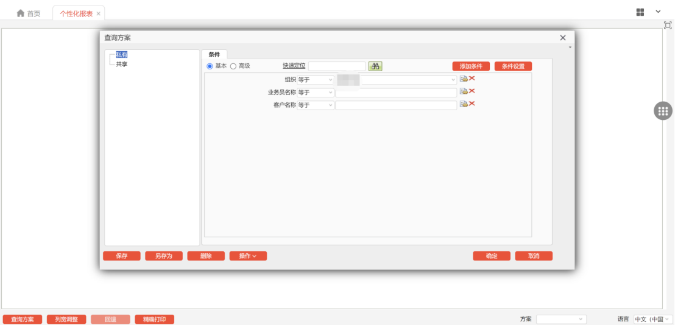Screen dimensions: 675x325
Task: Select the 基本 radio button
Action: [210, 66]
